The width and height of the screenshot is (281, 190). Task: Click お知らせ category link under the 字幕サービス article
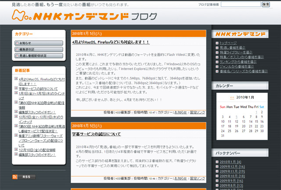[180, 179]
